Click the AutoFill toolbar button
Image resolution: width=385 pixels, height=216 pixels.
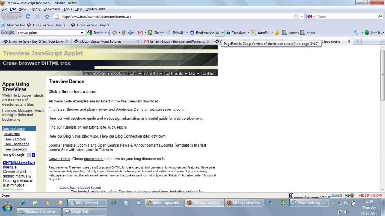click(x=260, y=33)
